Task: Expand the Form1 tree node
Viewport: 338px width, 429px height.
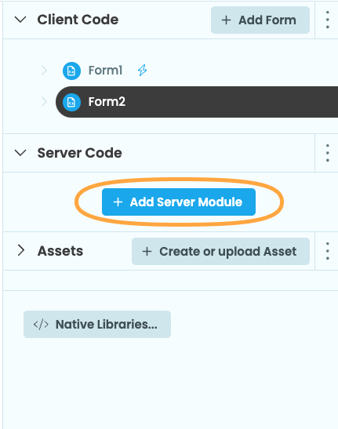Action: (x=44, y=71)
